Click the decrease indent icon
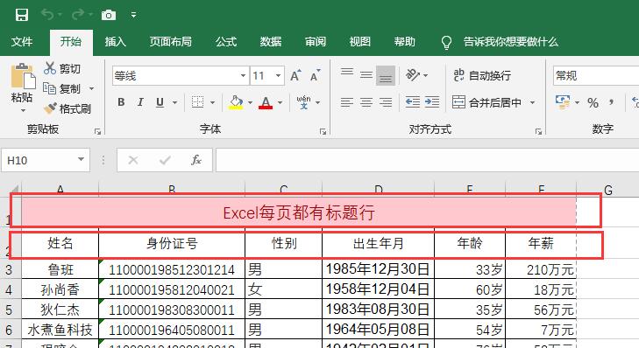Viewport: 639px width, 348px height. [x=413, y=102]
